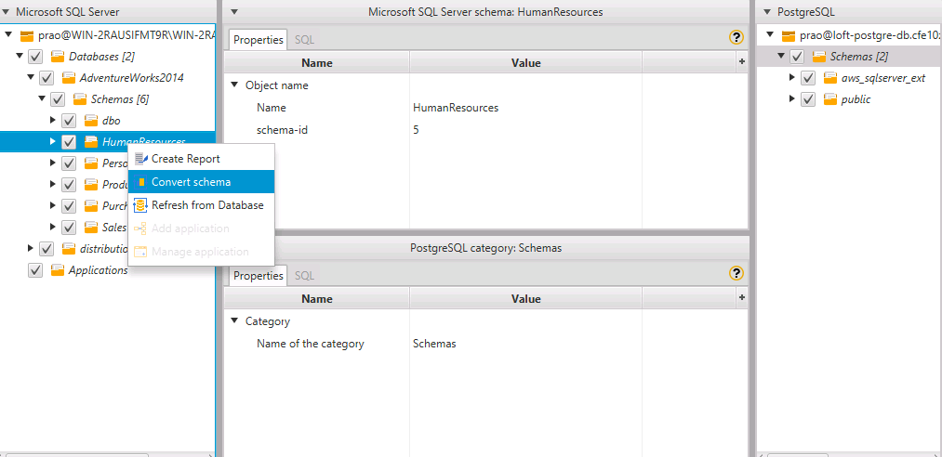The width and height of the screenshot is (942, 457).
Task: Expand the public schema node
Action: click(x=791, y=99)
